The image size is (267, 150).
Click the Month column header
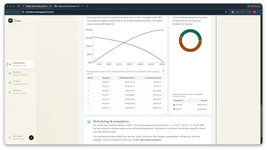pyautogui.click(x=90, y=78)
